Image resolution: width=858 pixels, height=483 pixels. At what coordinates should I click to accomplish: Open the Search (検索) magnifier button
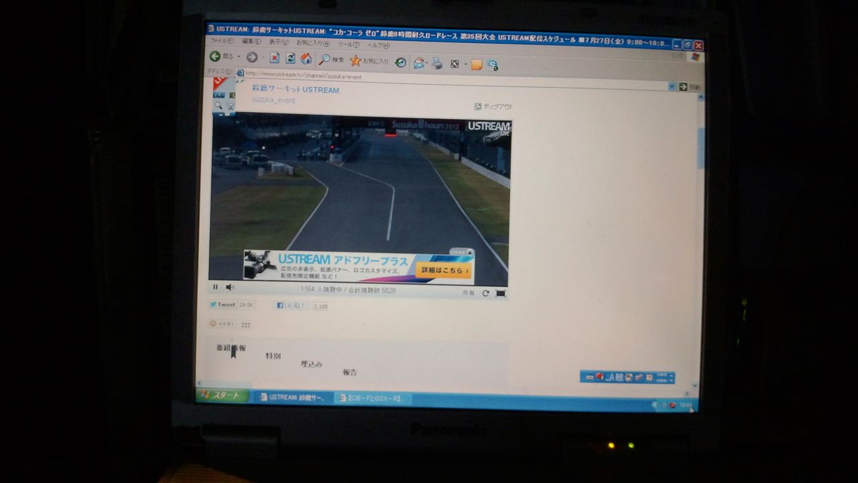pyautogui.click(x=332, y=60)
